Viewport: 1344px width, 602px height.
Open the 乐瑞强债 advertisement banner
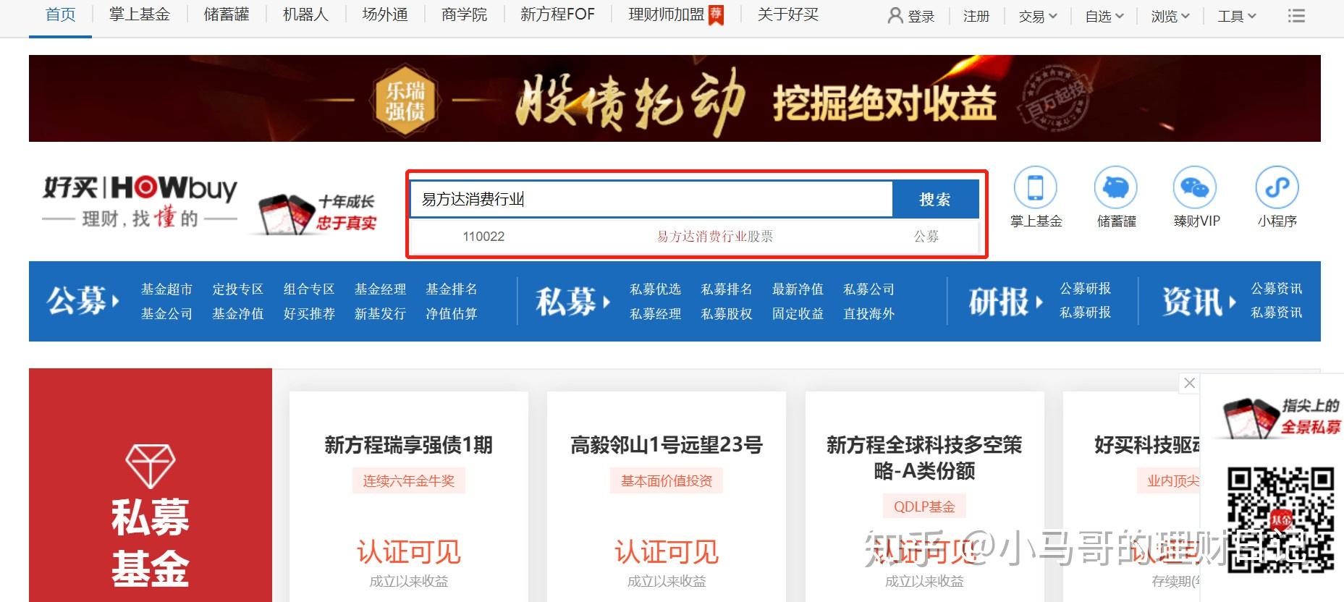pyautogui.click(x=675, y=98)
